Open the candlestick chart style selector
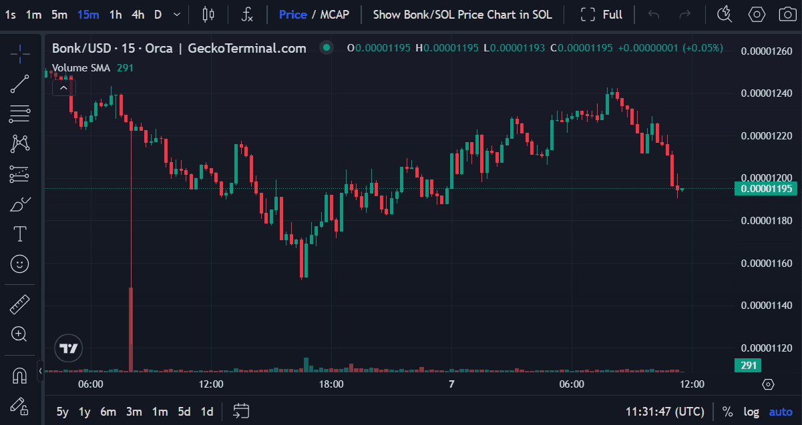Viewport: 802px width, 425px height. click(x=208, y=14)
